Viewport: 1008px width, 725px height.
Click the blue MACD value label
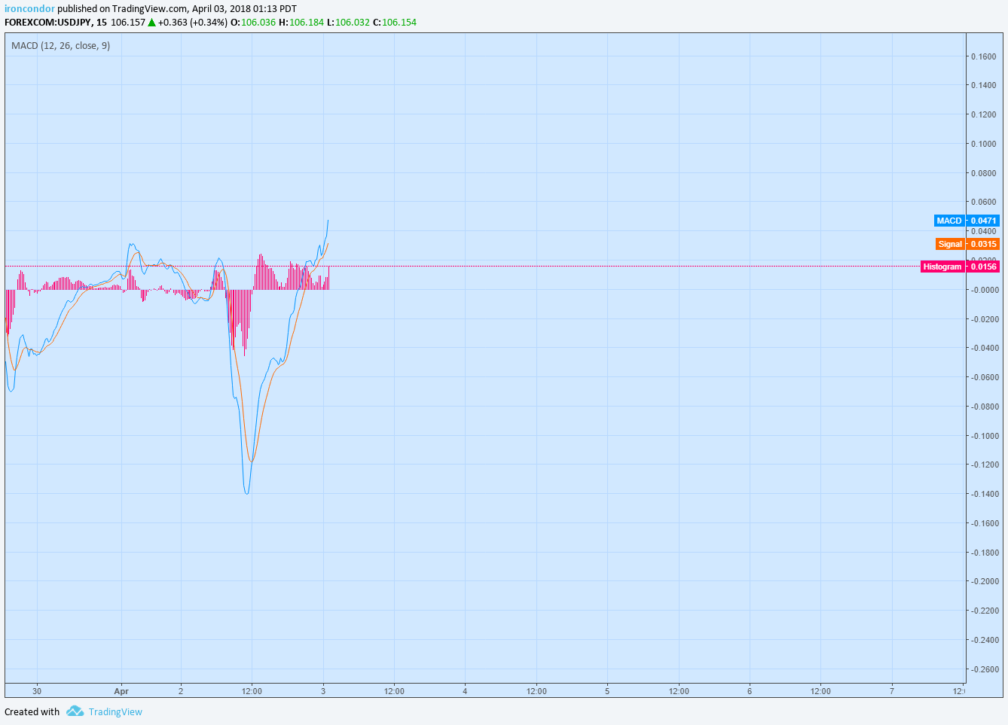(967, 221)
